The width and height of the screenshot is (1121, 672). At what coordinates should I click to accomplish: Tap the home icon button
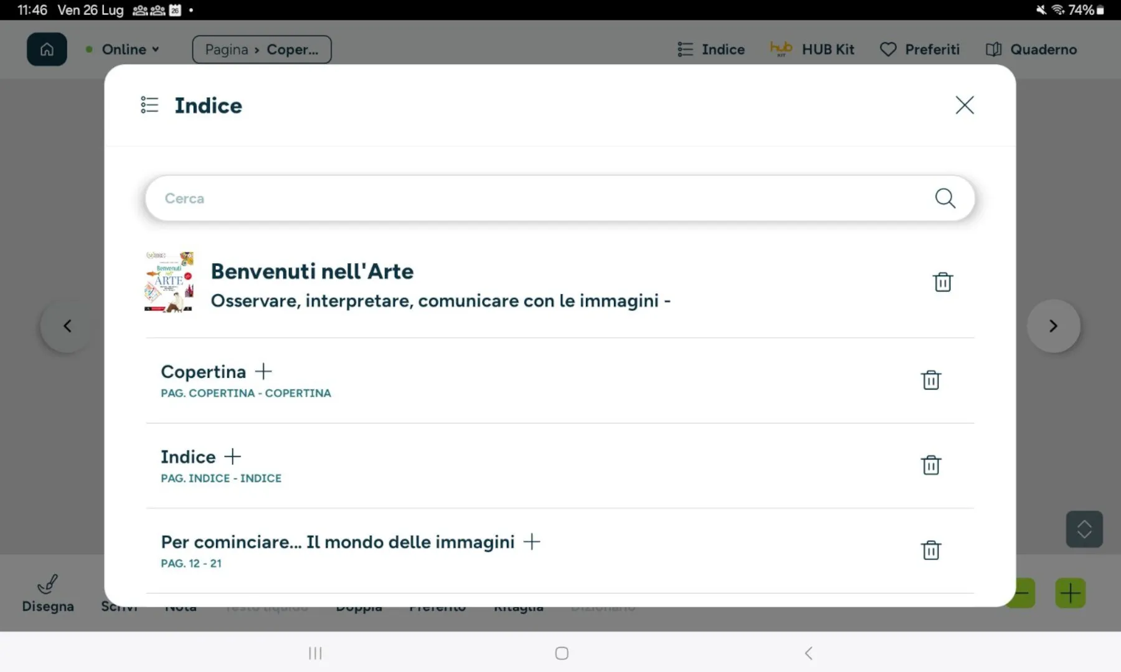[47, 49]
